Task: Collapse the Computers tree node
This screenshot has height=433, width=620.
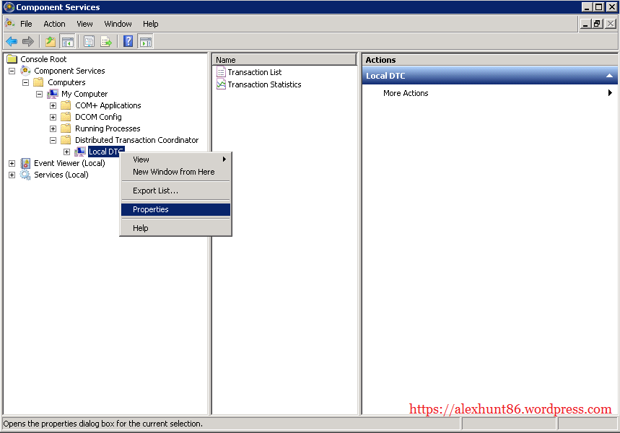Action: [x=26, y=83]
